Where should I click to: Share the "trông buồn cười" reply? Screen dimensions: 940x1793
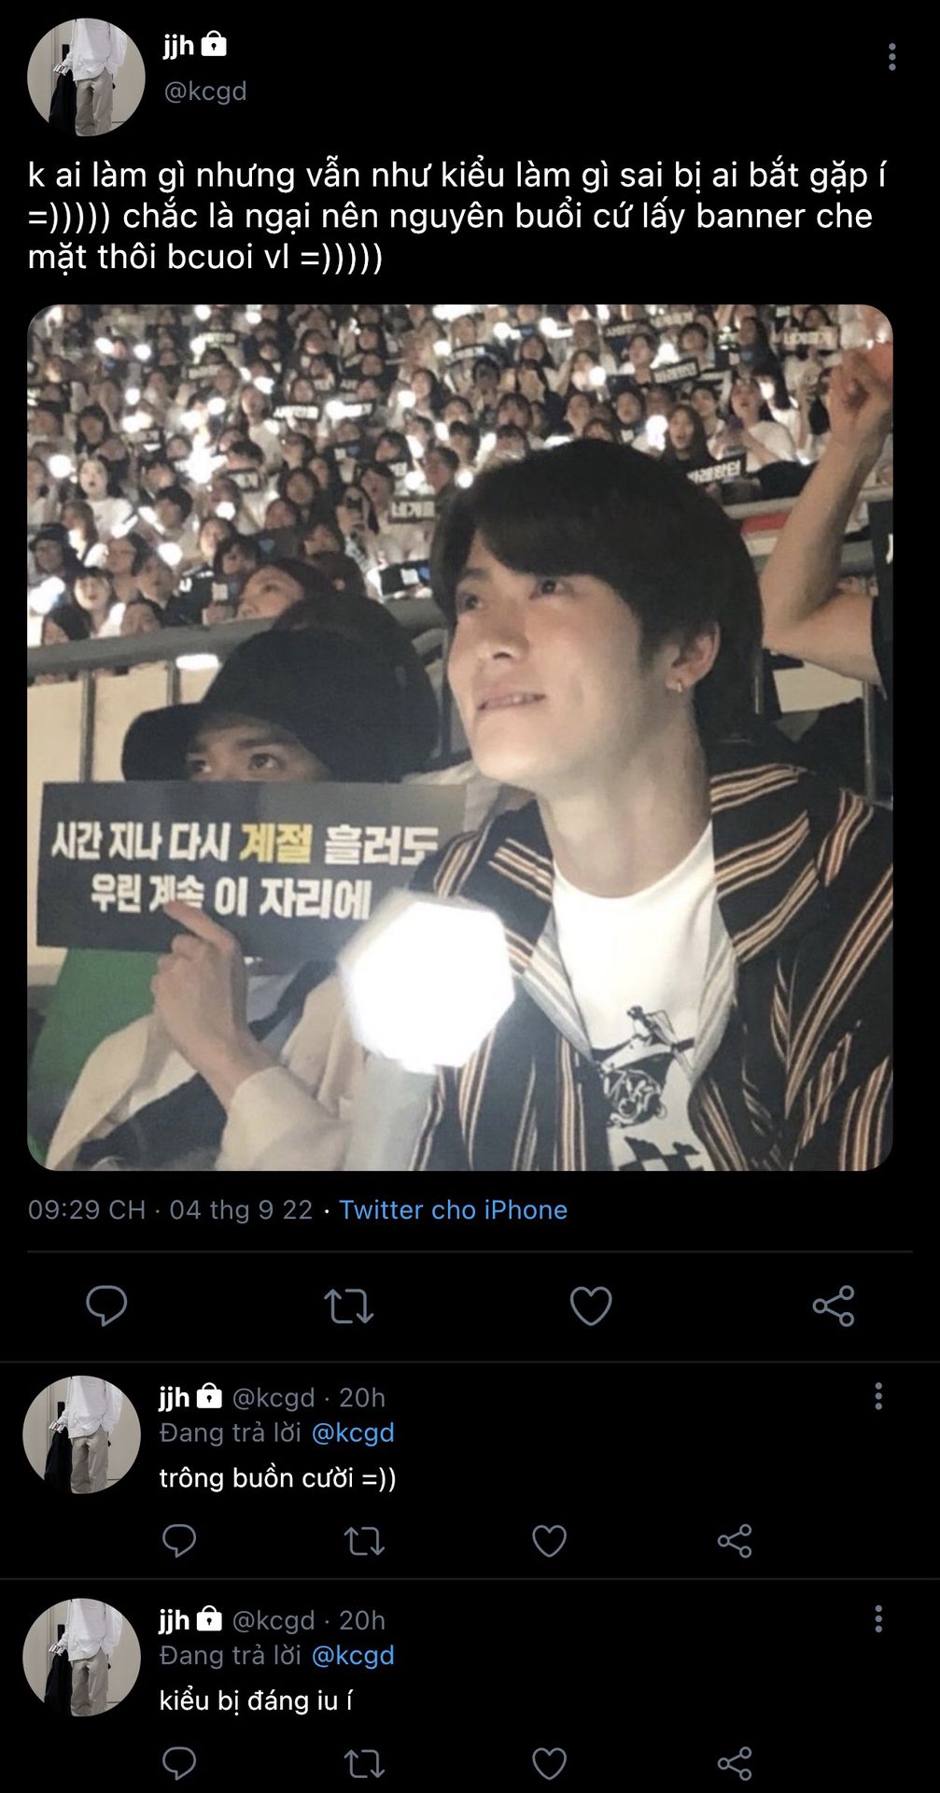pos(735,1540)
